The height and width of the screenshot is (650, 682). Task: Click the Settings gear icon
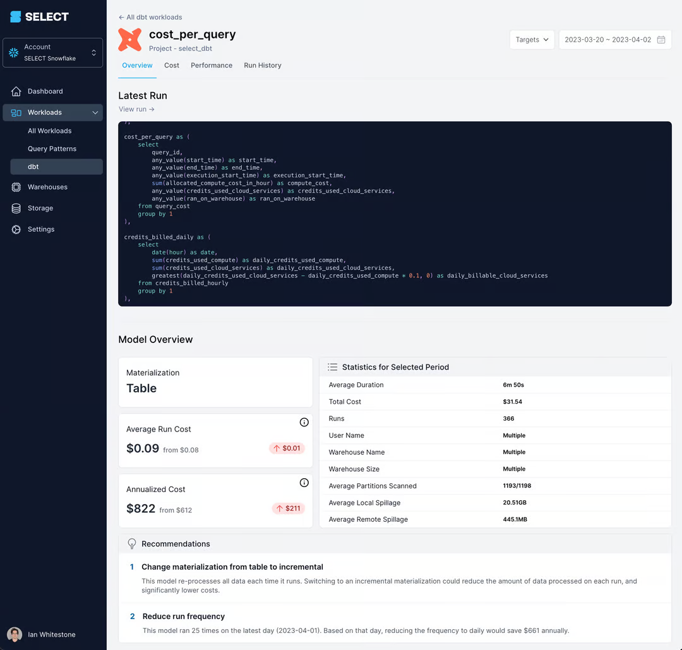pos(16,229)
